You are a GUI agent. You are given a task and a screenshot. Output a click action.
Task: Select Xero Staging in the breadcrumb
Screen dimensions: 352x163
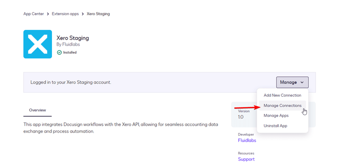click(98, 14)
